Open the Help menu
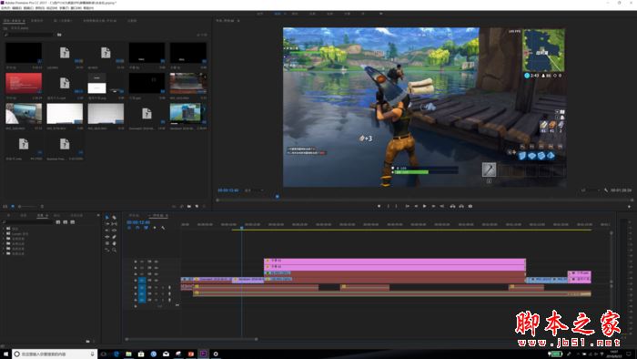 pos(88,7)
